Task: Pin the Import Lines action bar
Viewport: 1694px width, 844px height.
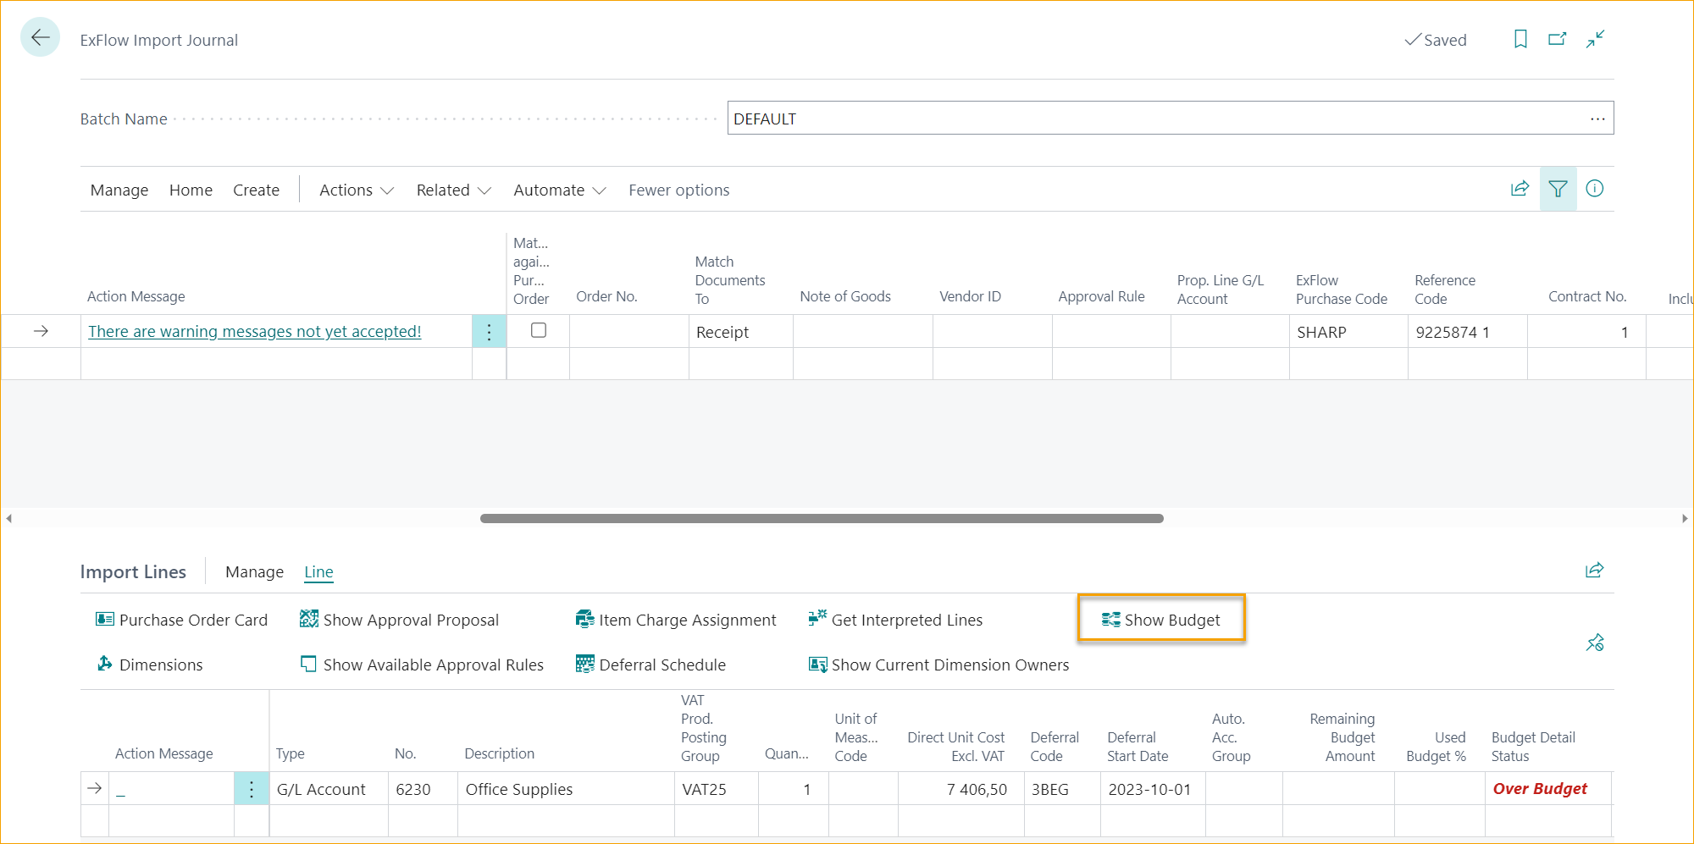Action: 1595,643
